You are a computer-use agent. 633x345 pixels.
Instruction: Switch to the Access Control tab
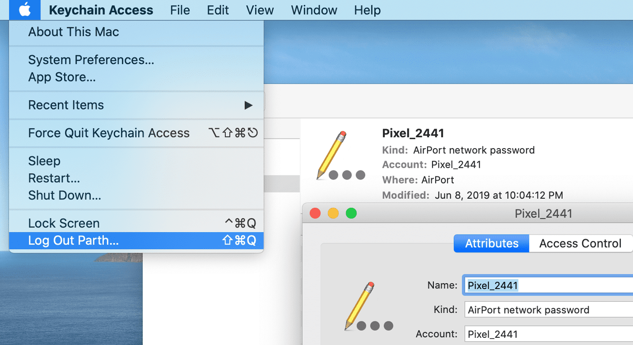pyautogui.click(x=580, y=244)
